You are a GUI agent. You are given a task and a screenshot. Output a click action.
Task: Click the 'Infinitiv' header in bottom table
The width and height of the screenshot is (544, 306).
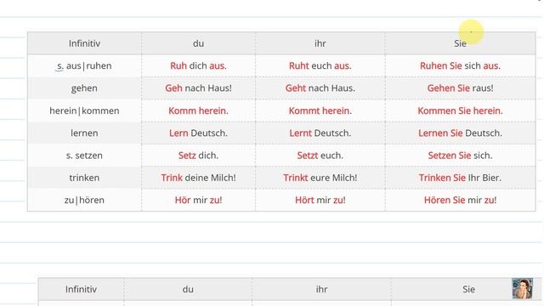click(x=81, y=289)
